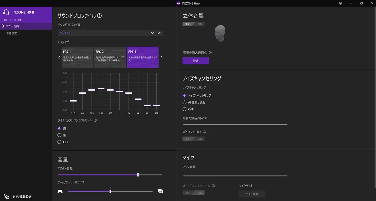Open the デフォルト sound profile dropdown
Screen dimensions: 376x201
pyautogui.click(x=107, y=33)
